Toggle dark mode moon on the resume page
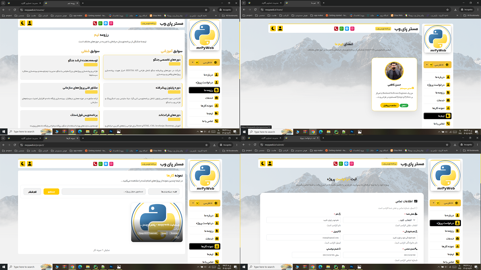 (23, 23)
